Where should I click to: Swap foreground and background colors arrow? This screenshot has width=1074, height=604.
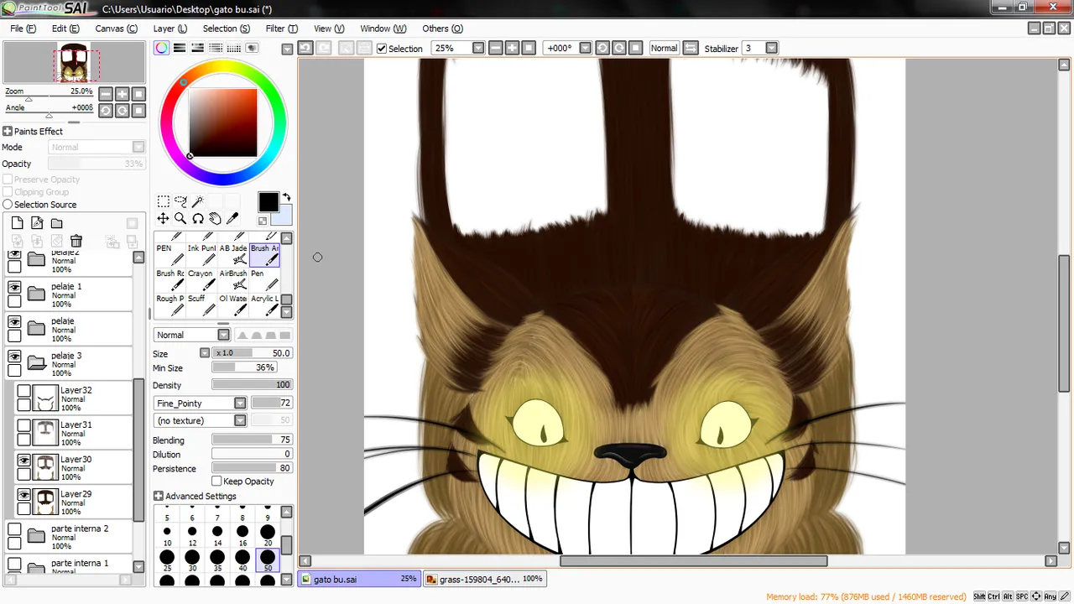286,198
